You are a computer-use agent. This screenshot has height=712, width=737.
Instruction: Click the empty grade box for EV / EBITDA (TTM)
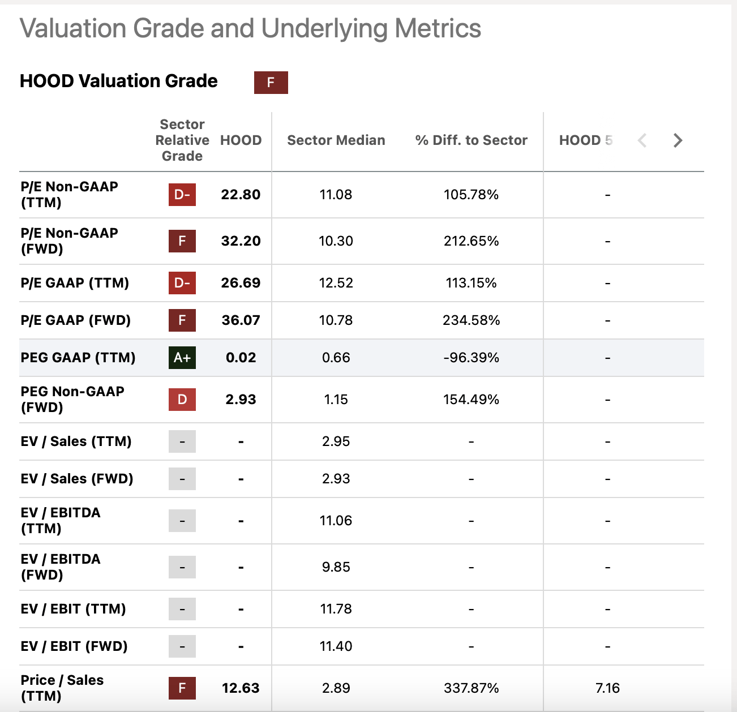(x=182, y=521)
